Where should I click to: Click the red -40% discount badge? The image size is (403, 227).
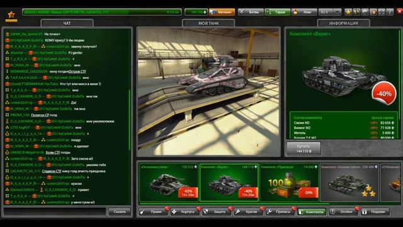point(384,94)
